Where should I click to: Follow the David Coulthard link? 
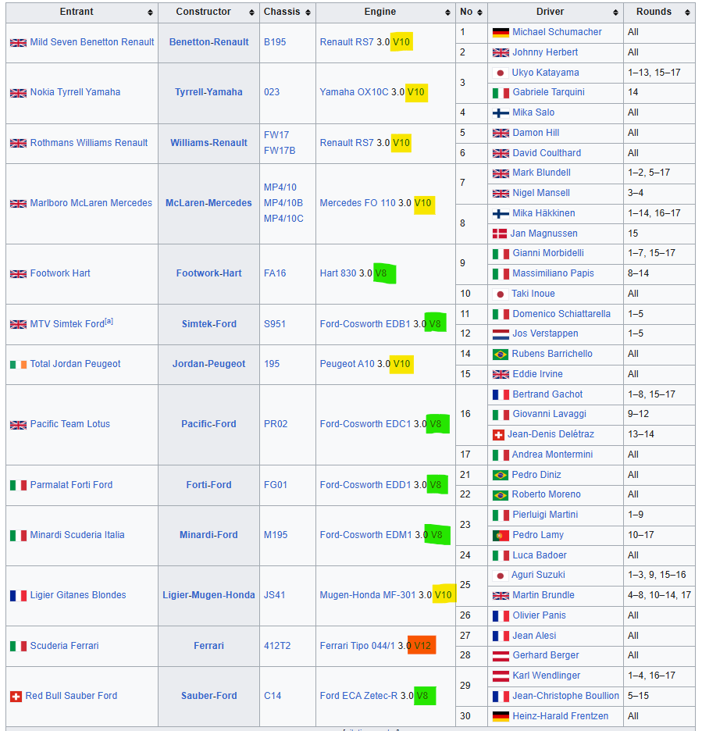(x=547, y=153)
